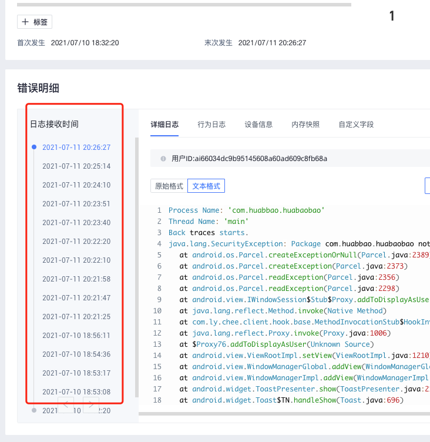
Task: Switch to 原始格式 raw format view
Action: point(169,186)
